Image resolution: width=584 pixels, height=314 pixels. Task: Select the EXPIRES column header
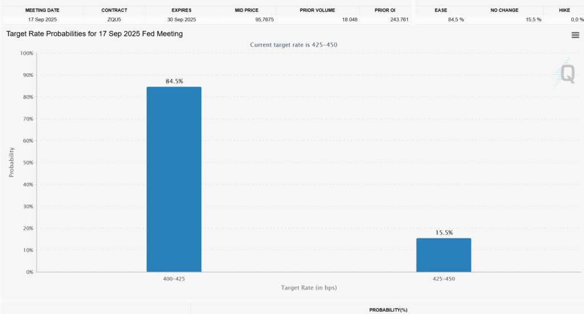(x=181, y=10)
